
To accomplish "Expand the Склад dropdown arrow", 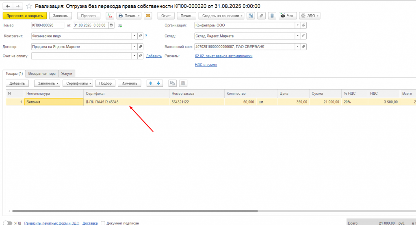I will pos(298,36).
